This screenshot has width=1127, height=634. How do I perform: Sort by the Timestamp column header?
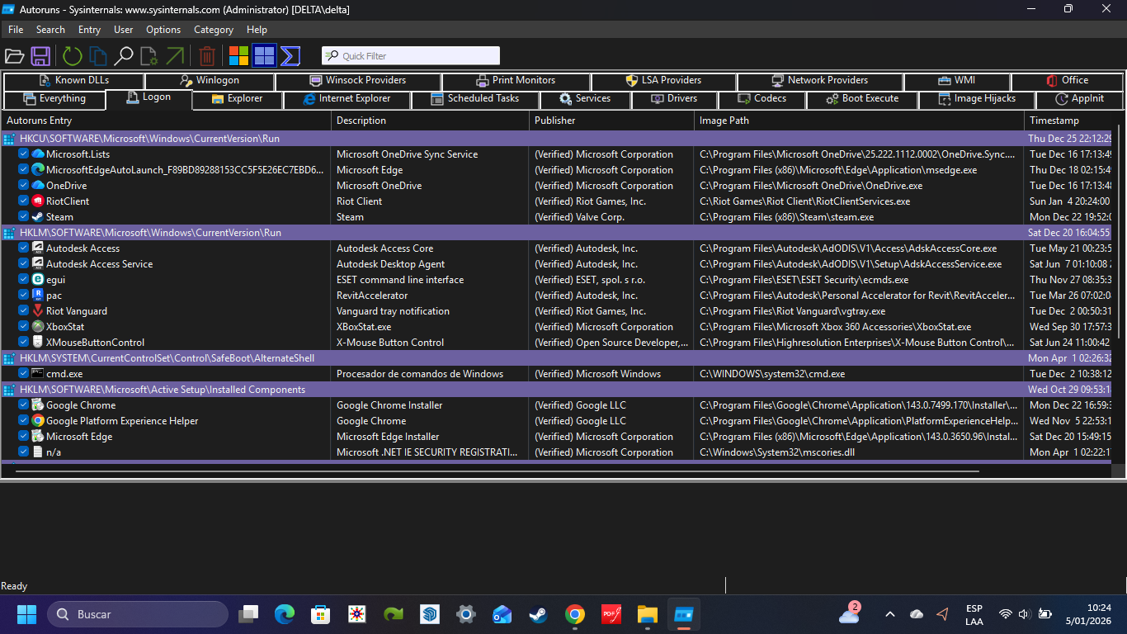click(x=1068, y=121)
